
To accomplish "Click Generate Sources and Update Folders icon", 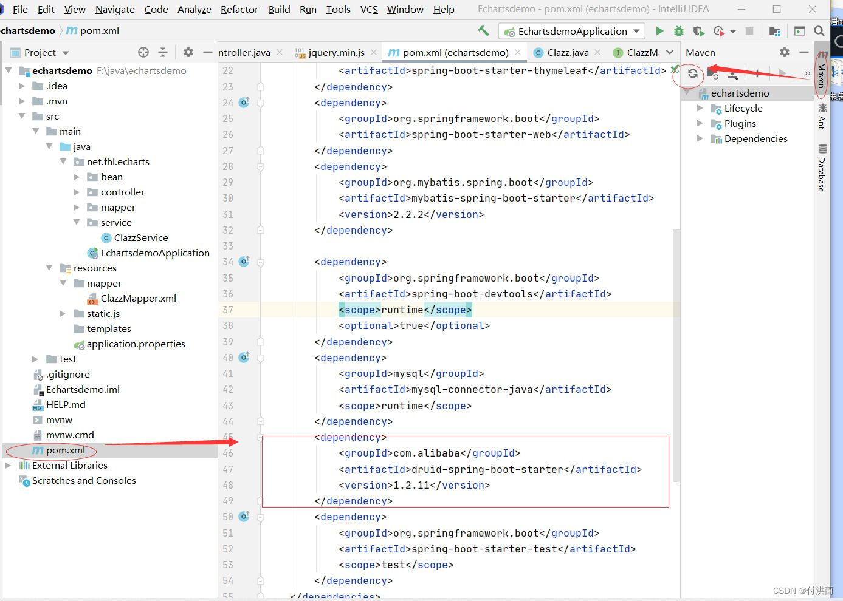I will (712, 74).
